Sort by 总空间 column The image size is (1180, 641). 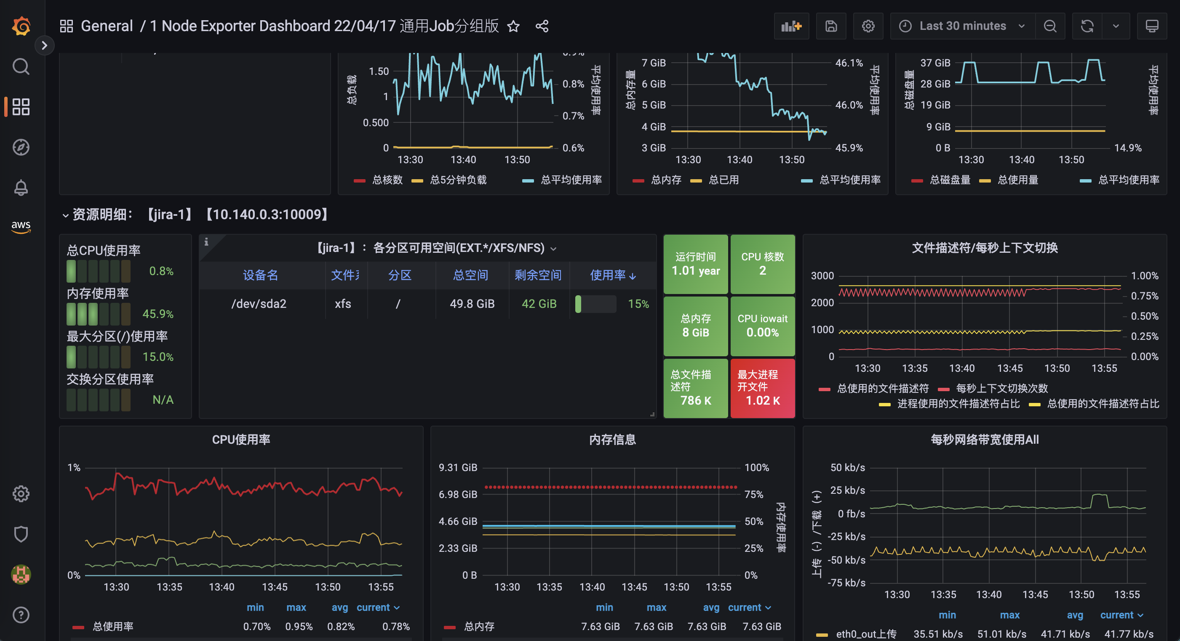pyautogui.click(x=470, y=275)
